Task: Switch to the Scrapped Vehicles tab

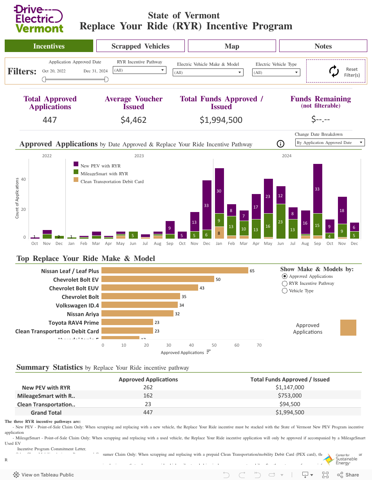Action: (x=140, y=46)
